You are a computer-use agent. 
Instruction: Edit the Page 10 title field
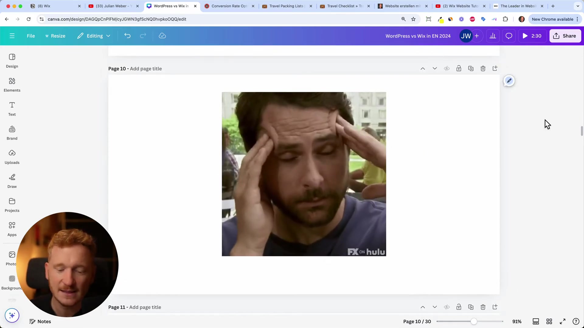(x=146, y=69)
